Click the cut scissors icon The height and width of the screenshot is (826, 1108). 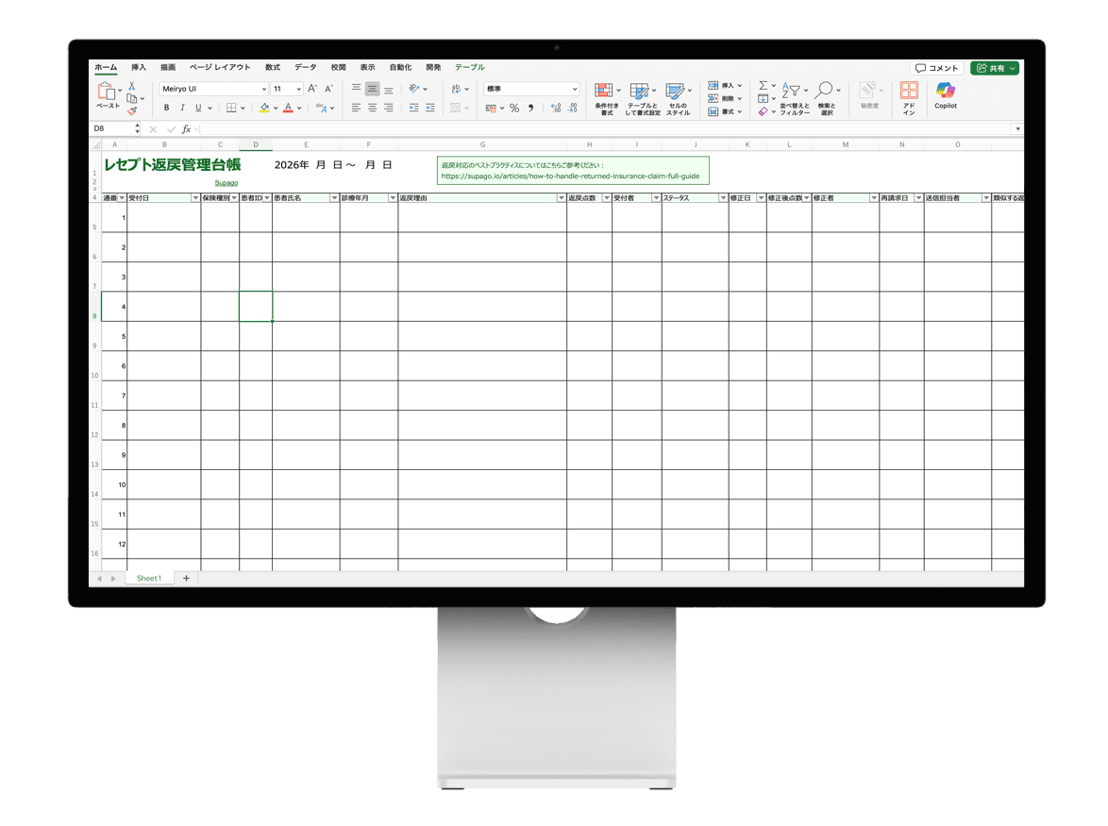[132, 86]
